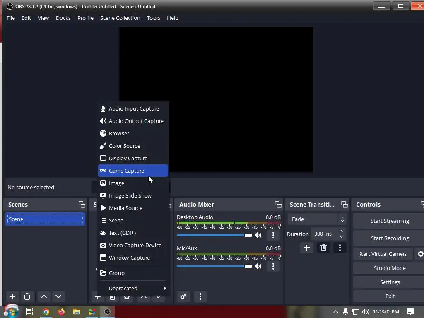Click the system tray volume icon
The height and width of the screenshot is (318, 424).
click(365, 312)
